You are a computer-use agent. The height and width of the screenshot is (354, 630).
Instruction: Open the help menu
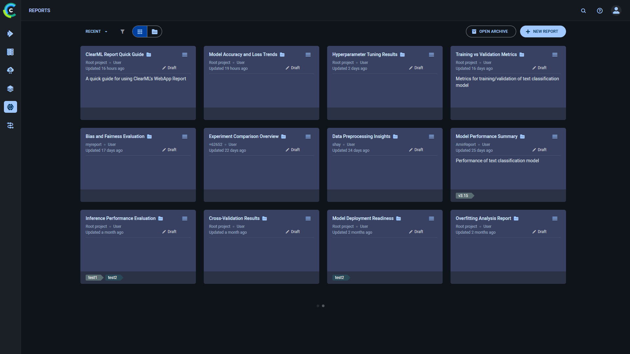pyautogui.click(x=599, y=10)
